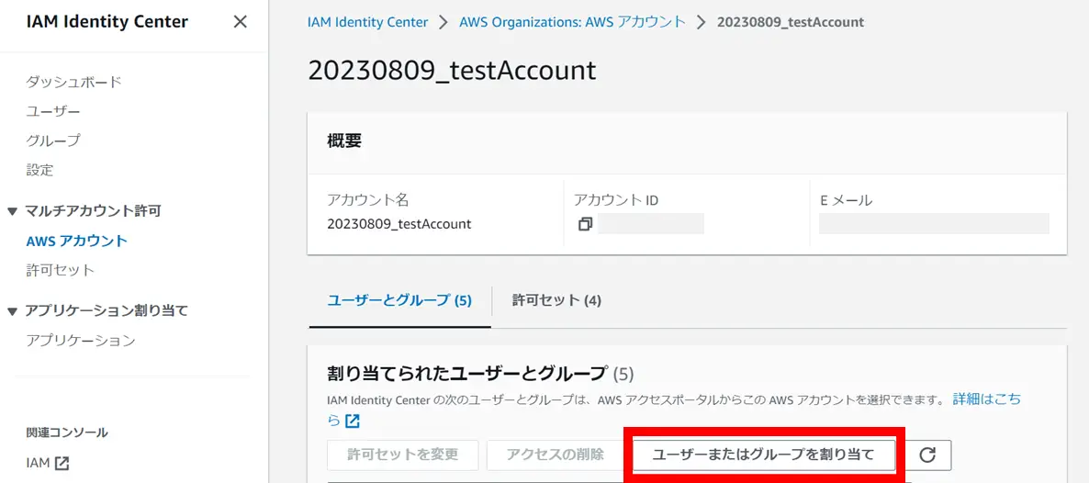Click the 概要 section heading
The width and height of the screenshot is (1089, 483).
pyautogui.click(x=343, y=141)
